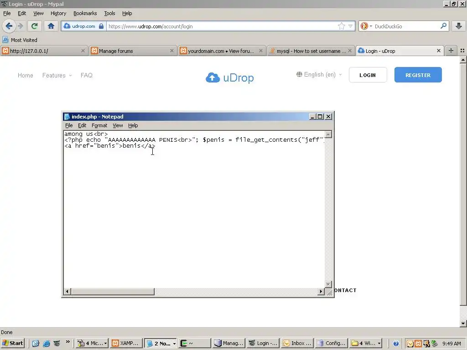Open the browser home page icon
The width and height of the screenshot is (467, 350).
coord(51,26)
